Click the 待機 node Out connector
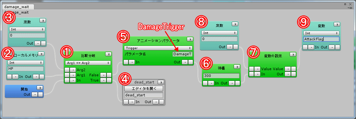Screen dimensions: 356x119 coord(238,83)
